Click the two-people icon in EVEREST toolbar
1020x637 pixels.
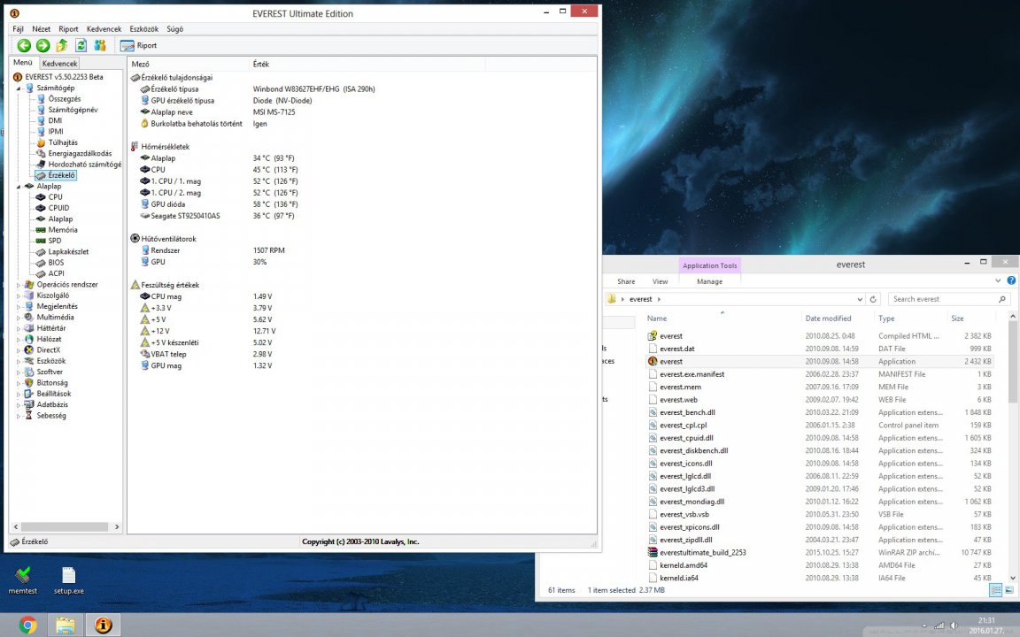tap(100, 45)
